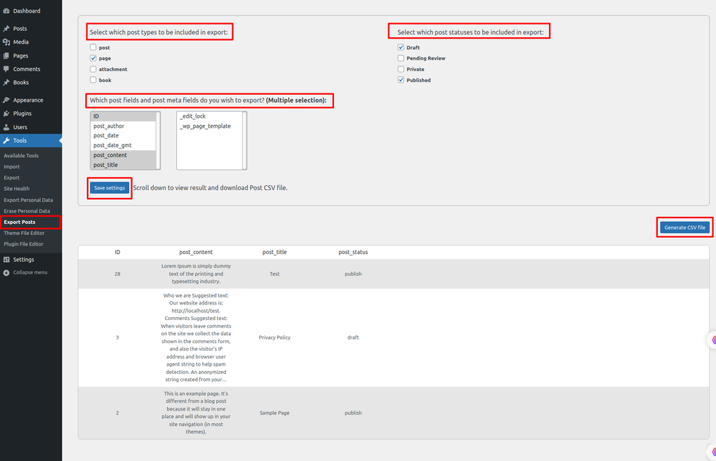Click the Generate CSV file button
The height and width of the screenshot is (461, 716).
tap(684, 227)
